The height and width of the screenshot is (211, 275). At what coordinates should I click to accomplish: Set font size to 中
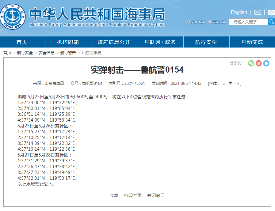pos(231,83)
